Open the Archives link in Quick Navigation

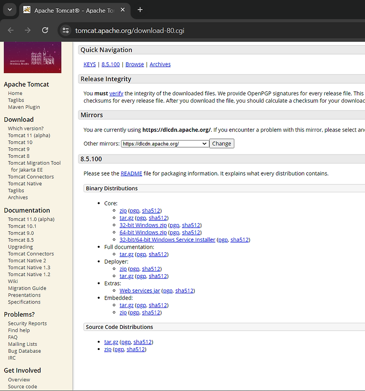(x=160, y=64)
